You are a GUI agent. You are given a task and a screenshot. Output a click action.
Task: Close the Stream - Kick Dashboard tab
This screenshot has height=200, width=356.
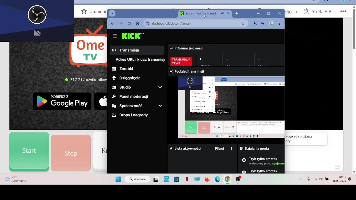coord(228,13)
